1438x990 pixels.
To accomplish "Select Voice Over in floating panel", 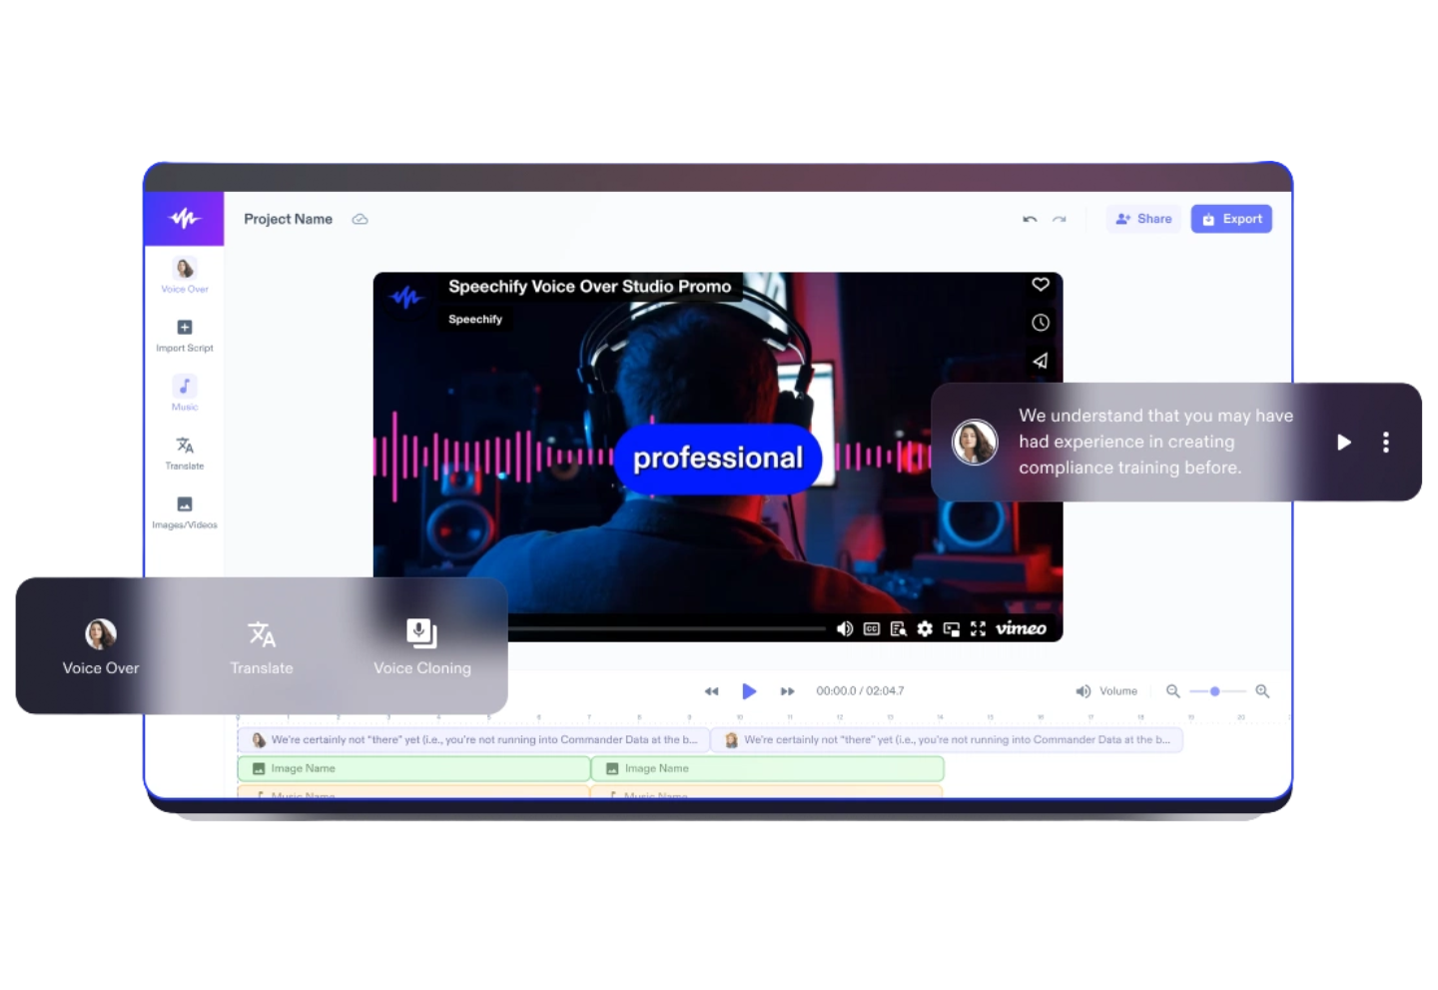I will [x=101, y=646].
